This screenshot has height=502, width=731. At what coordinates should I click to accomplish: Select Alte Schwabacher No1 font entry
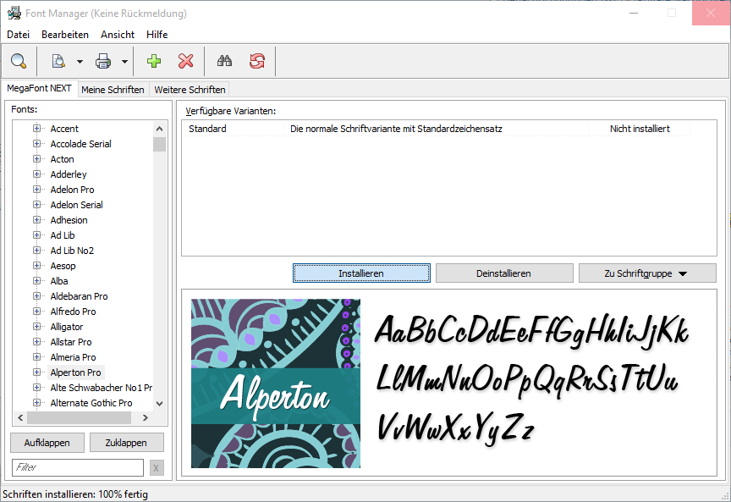[x=102, y=388]
